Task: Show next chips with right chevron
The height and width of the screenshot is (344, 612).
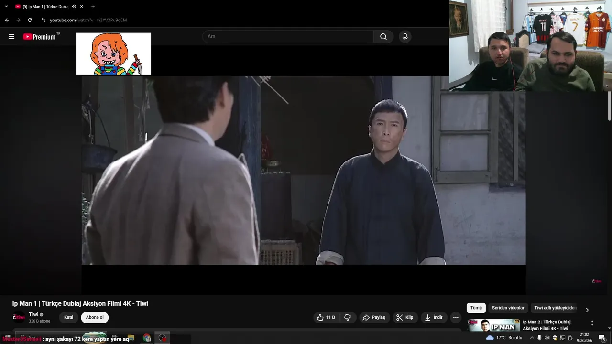Action: (587, 310)
